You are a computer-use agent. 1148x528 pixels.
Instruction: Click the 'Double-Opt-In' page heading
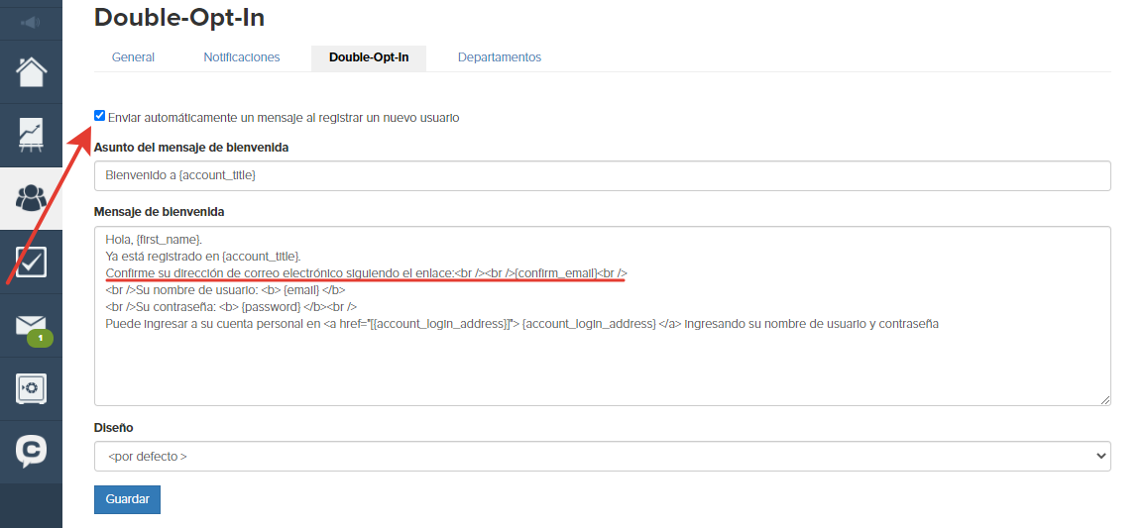click(x=179, y=18)
